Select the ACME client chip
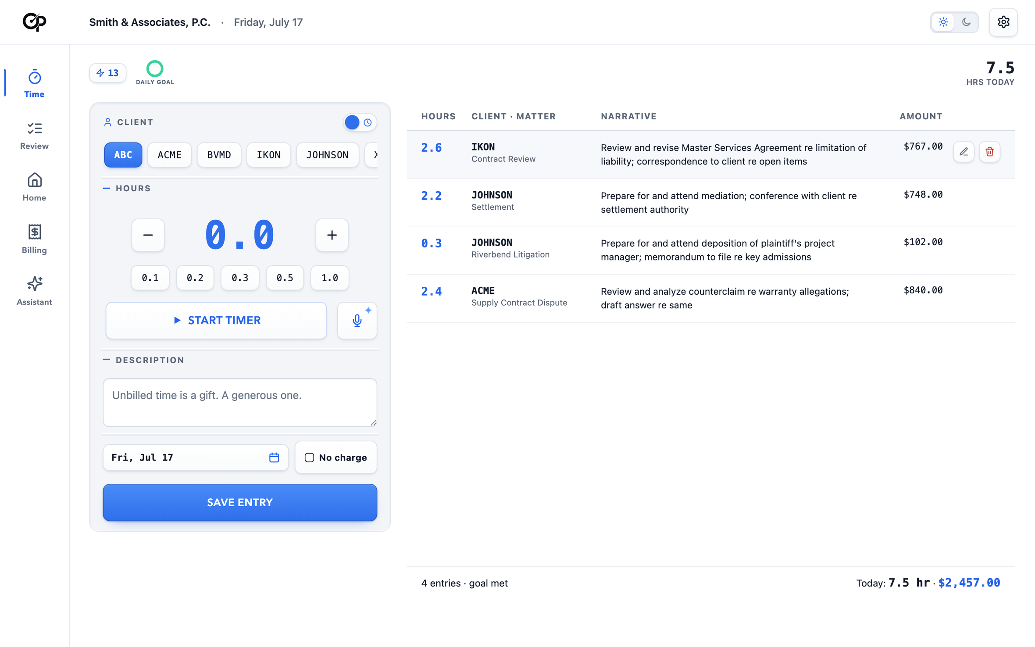 tap(169, 155)
